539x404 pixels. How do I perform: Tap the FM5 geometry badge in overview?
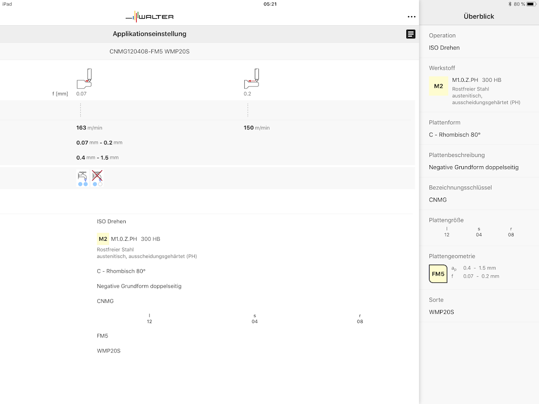[438, 274]
